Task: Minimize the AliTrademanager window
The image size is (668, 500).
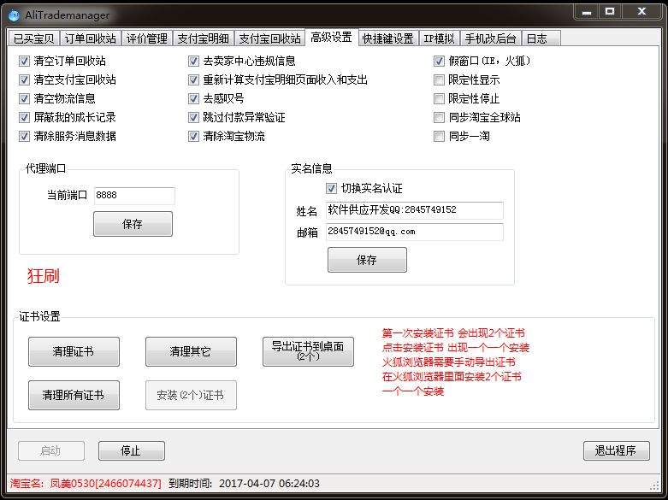Action: (x=587, y=12)
